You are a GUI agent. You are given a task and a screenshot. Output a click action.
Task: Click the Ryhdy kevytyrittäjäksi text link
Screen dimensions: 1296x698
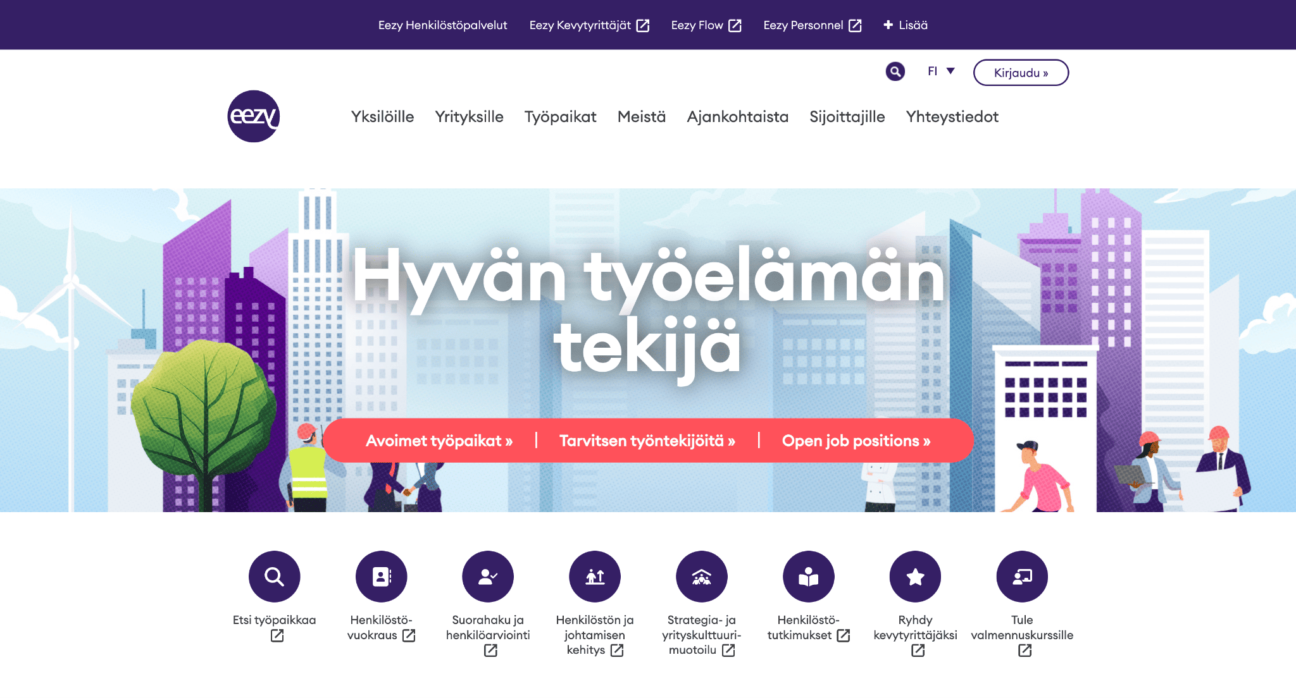pyautogui.click(x=915, y=628)
